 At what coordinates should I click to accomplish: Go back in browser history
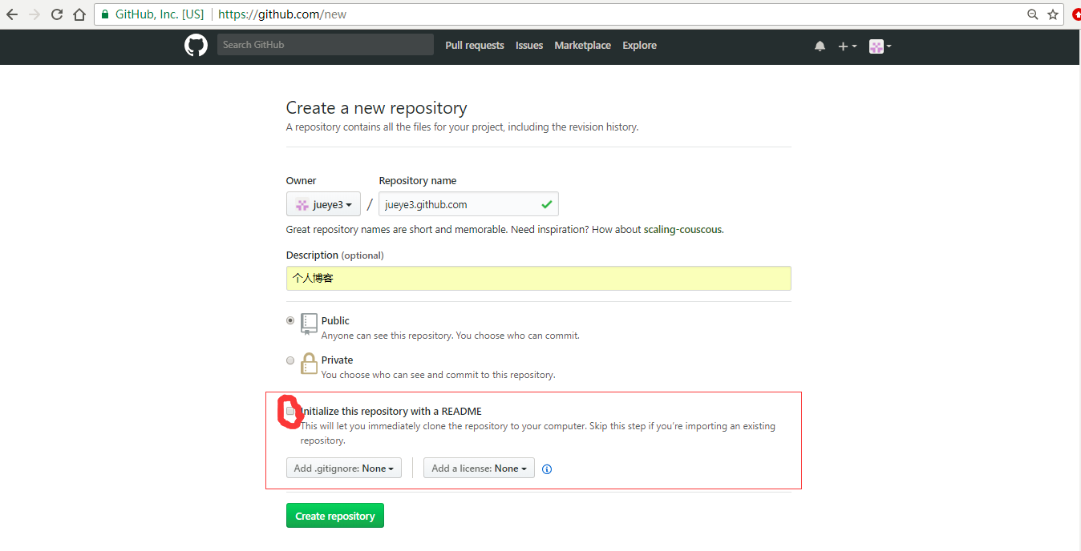point(11,14)
